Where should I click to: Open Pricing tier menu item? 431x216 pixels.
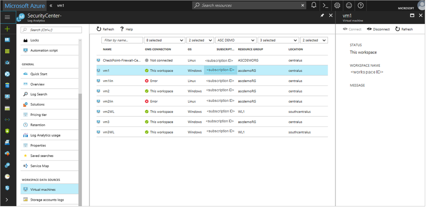(38, 115)
